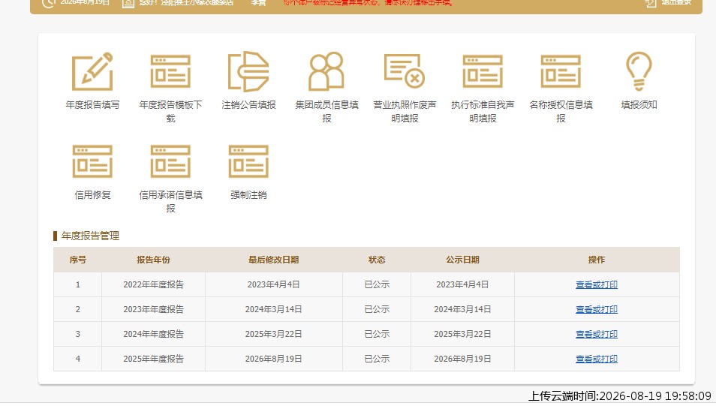Select the 2022年年度报告 cell
Viewport: 716px width, 406px height.
[153, 284]
